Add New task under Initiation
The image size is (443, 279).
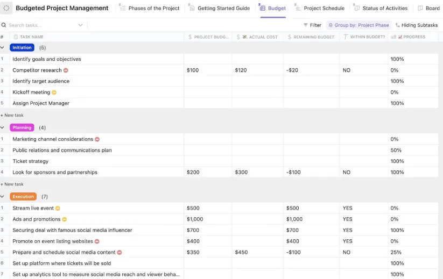click(12, 115)
